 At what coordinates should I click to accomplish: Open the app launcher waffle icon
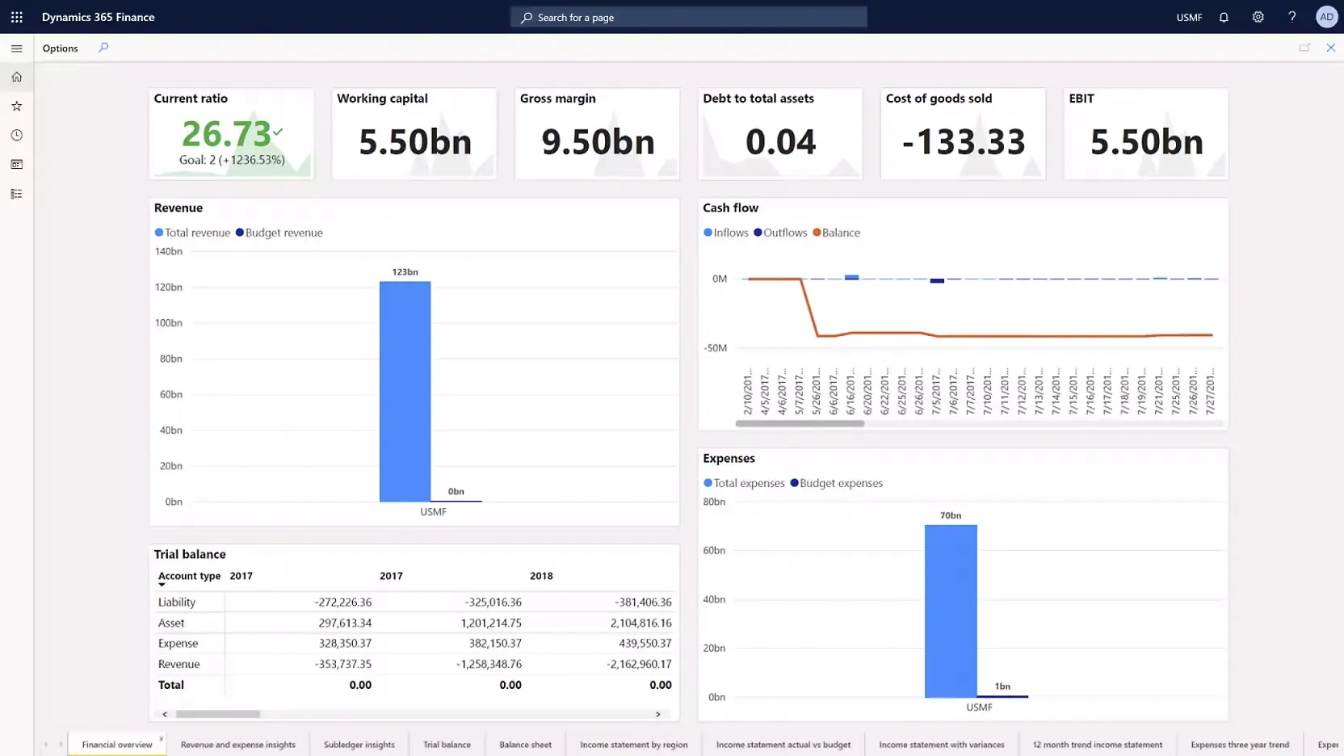(17, 17)
